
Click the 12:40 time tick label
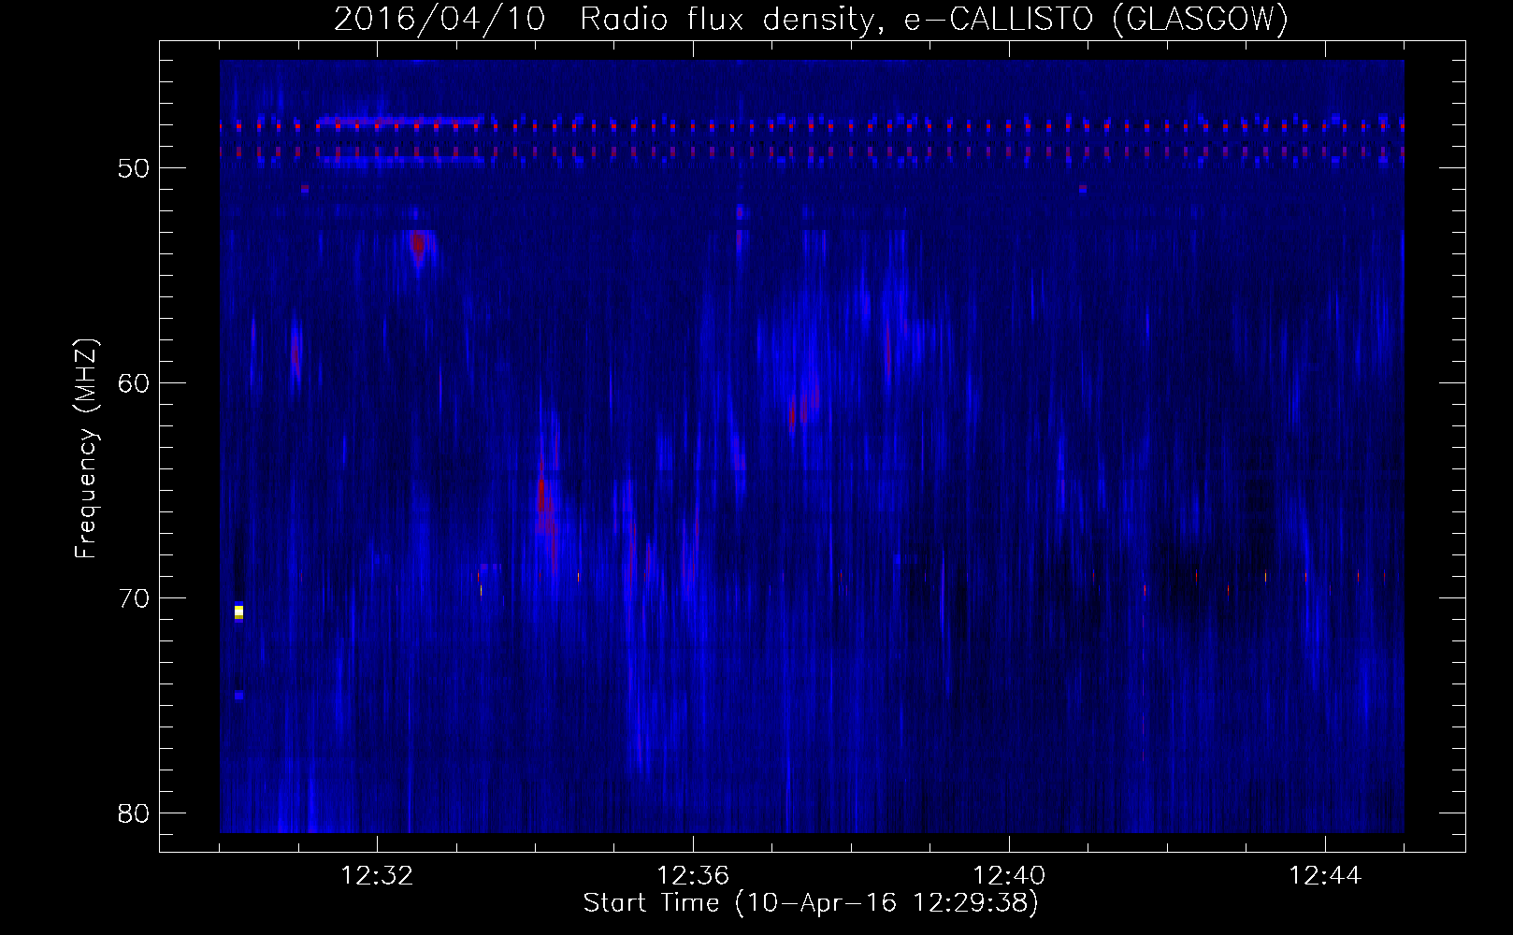(1009, 876)
